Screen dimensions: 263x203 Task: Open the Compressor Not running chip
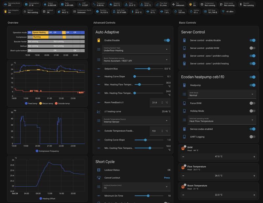pos(208,4)
